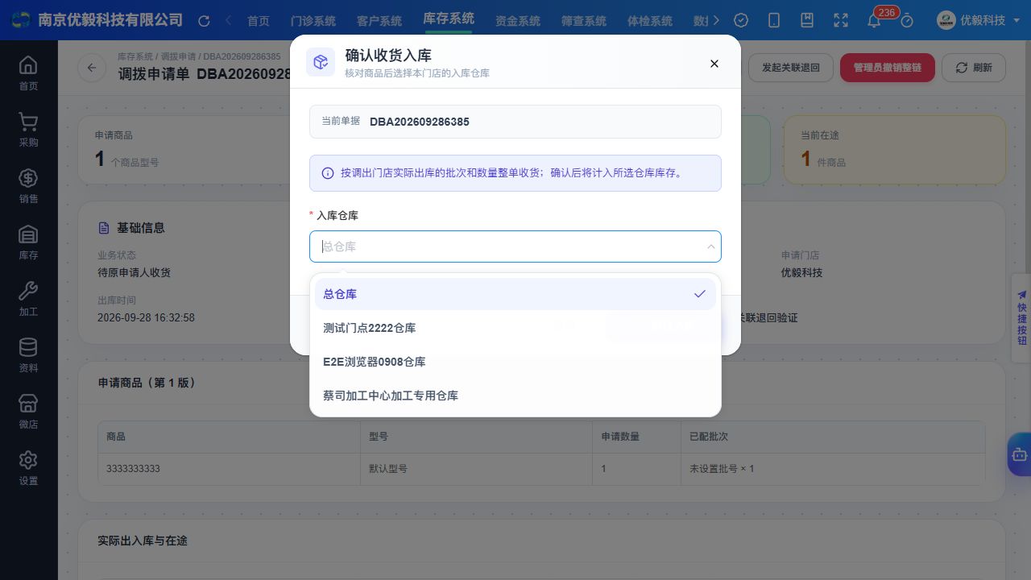Click the 首页 top navigation tab
Screen dimensions: 1031x580
[x=259, y=21]
